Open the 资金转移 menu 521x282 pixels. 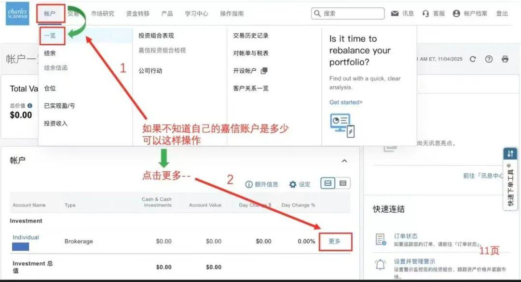[x=138, y=13]
